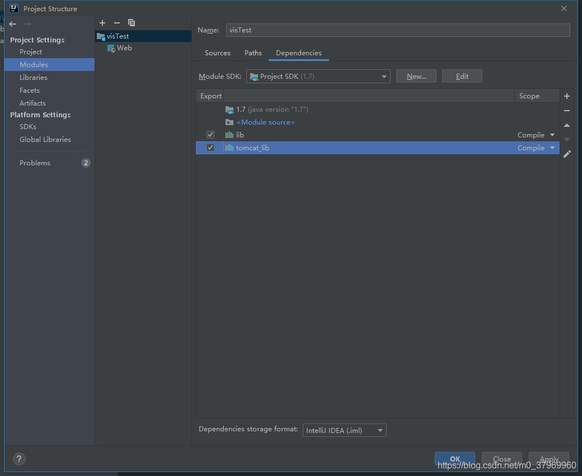Image resolution: width=582 pixels, height=476 pixels.
Task: Copy the selected module icon
Action: [132, 23]
